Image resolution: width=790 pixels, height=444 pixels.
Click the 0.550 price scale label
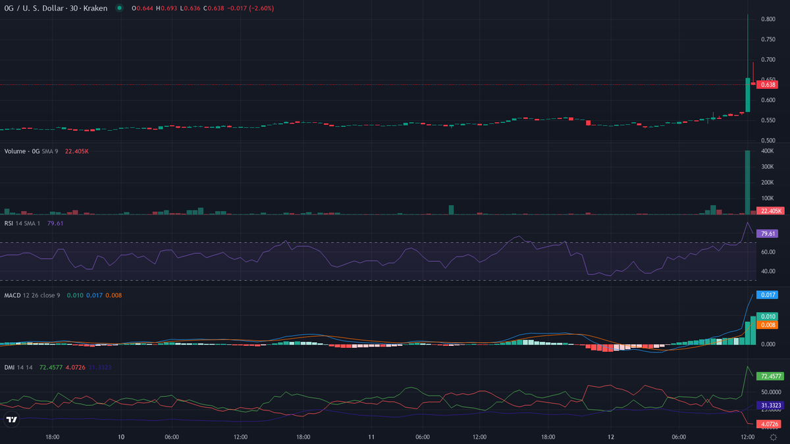pyautogui.click(x=768, y=120)
